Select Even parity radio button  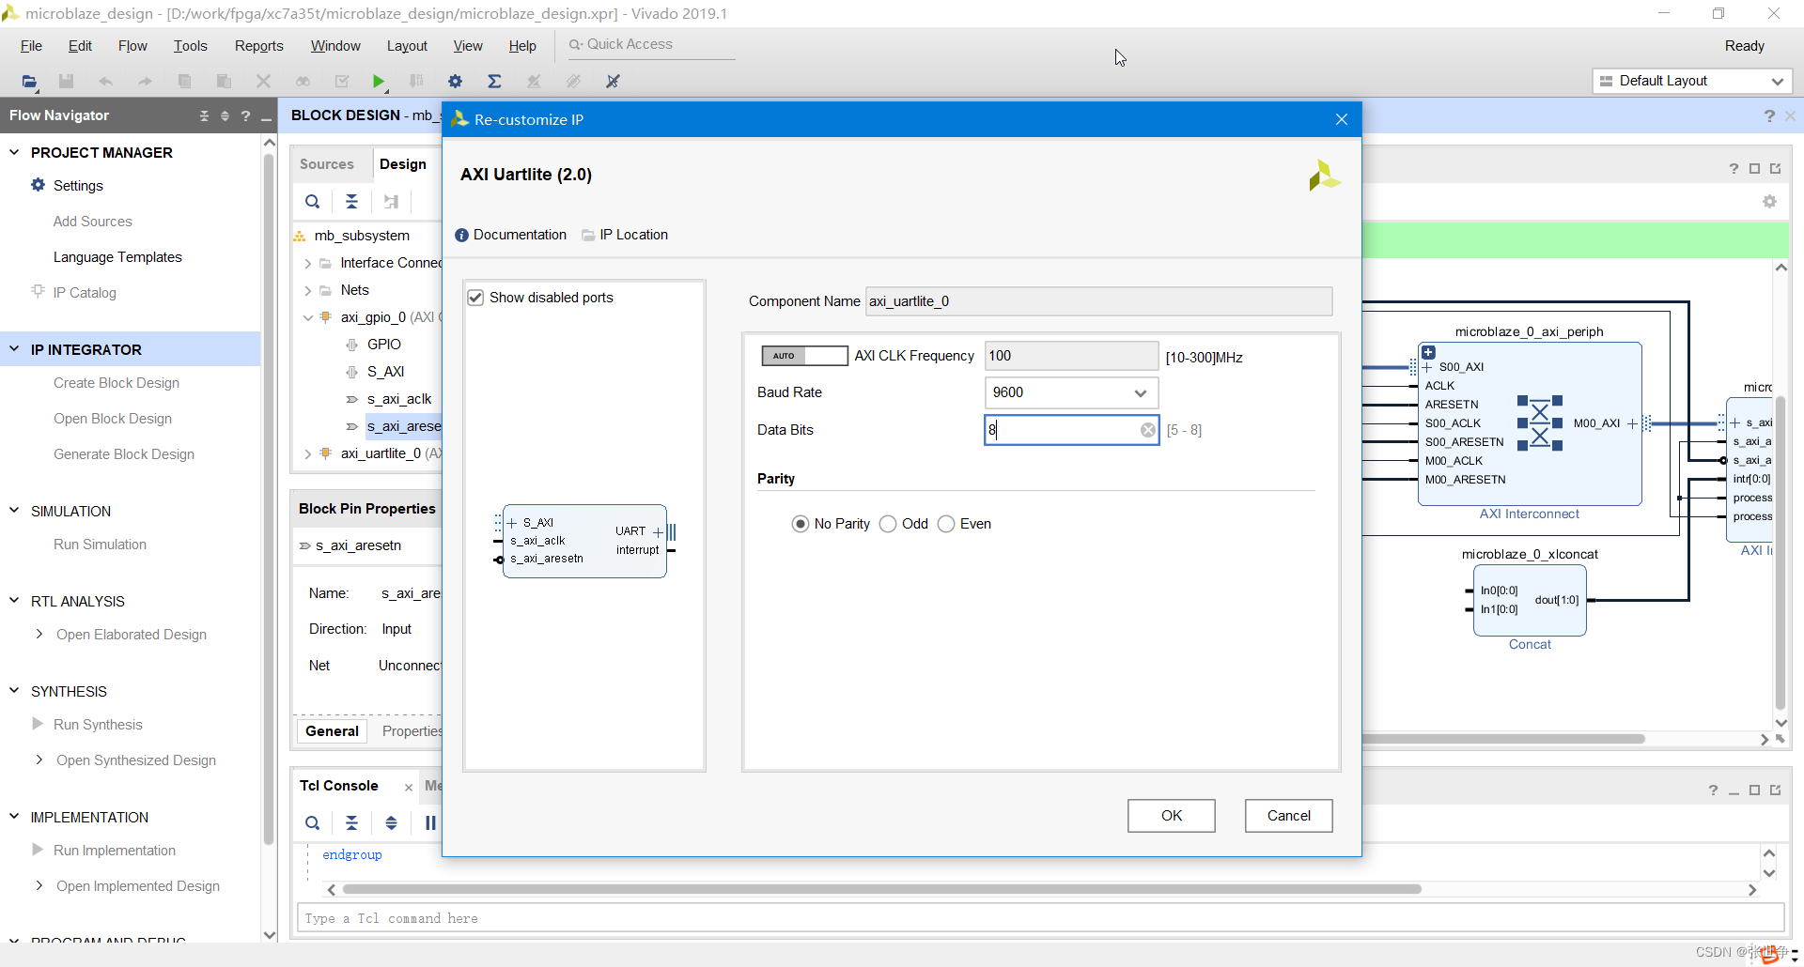click(x=946, y=524)
